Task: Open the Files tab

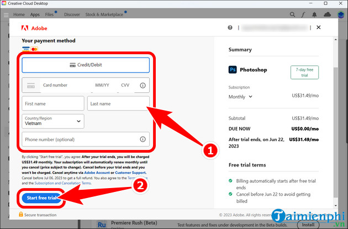Action: pyautogui.click(x=49, y=14)
